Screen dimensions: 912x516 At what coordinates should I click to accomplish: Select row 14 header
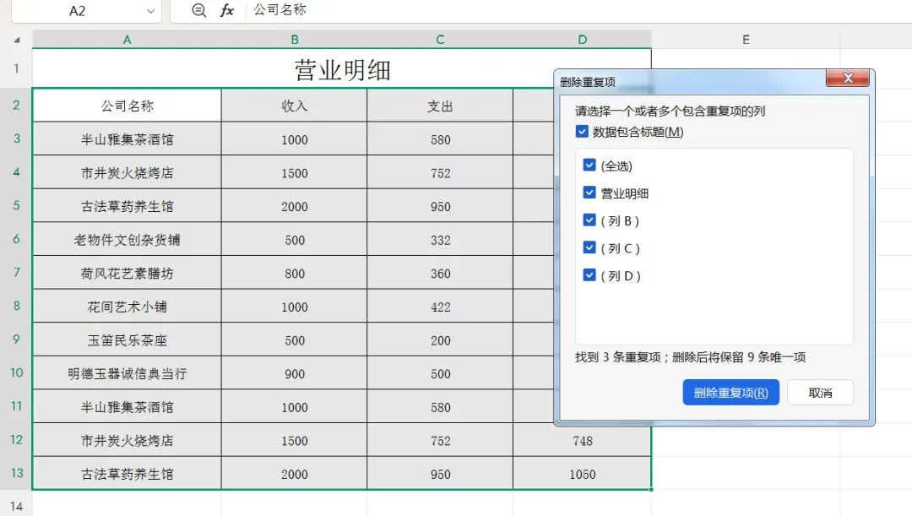coord(16,506)
